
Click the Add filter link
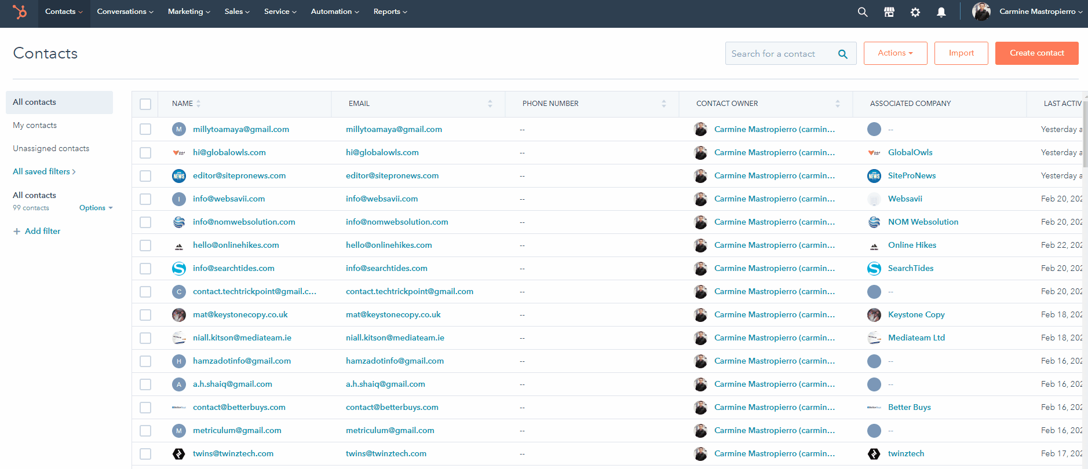click(x=42, y=231)
